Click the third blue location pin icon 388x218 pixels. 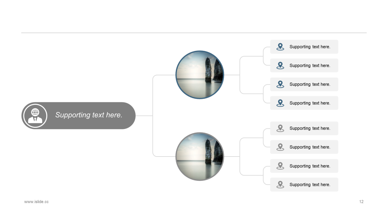pos(280,84)
